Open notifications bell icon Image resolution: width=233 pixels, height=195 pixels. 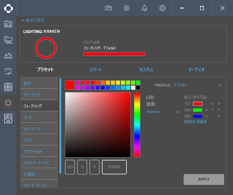click(144, 8)
